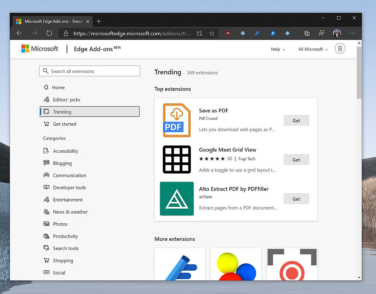Expand the Help dropdown
Image resolution: width=376 pixels, height=294 pixels.
[x=278, y=49]
